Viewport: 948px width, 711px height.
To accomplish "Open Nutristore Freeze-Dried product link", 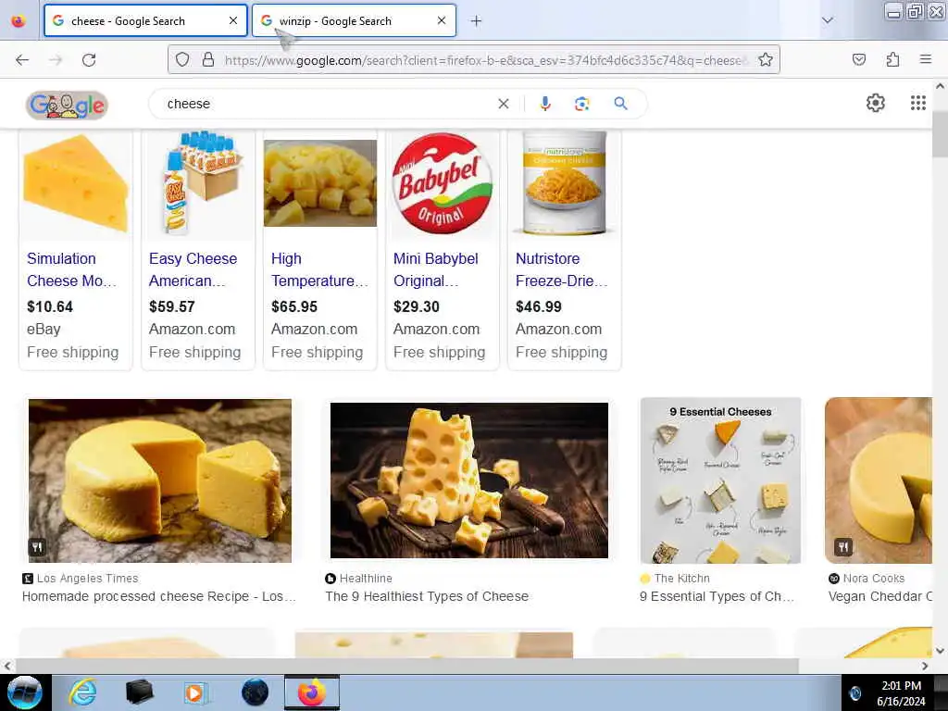I will (561, 269).
